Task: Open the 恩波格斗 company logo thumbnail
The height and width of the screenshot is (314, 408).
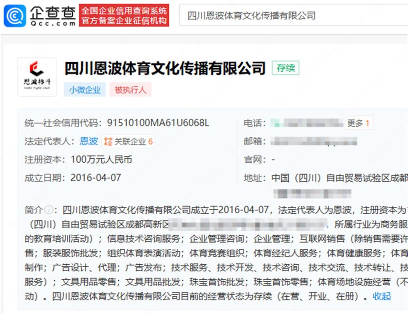Action: pyautogui.click(x=37, y=77)
